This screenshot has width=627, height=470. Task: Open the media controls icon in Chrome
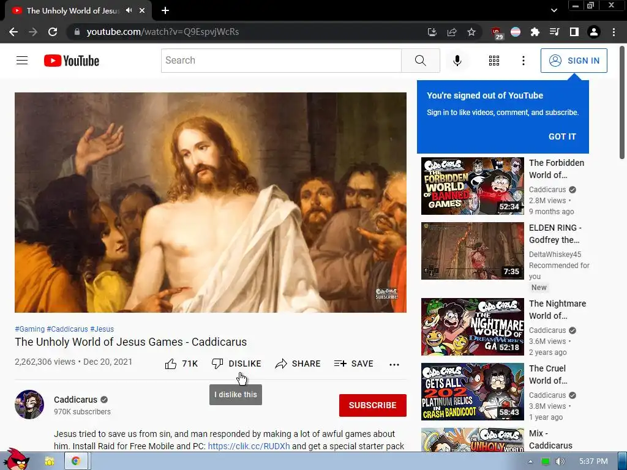(x=555, y=32)
